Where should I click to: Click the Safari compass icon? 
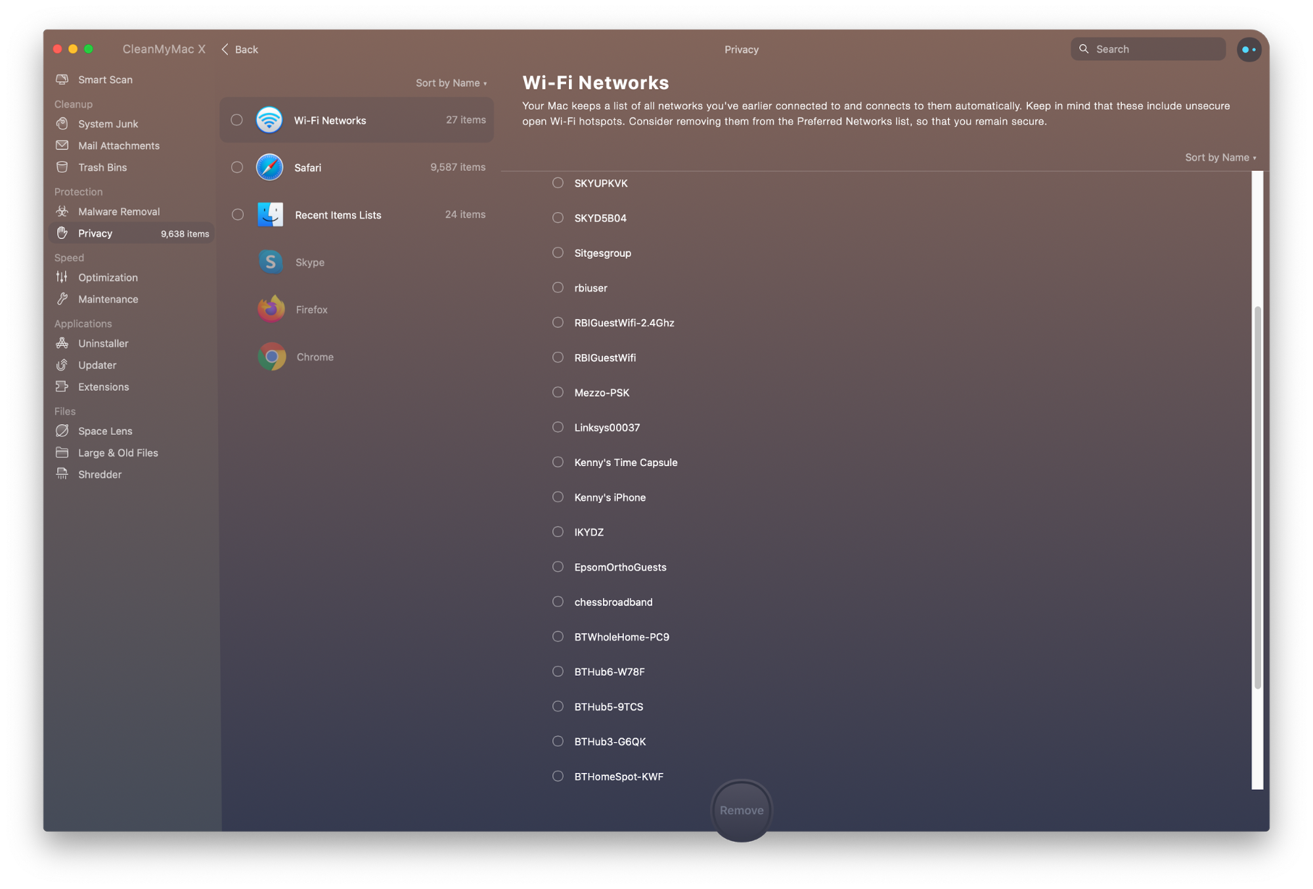[x=269, y=167]
